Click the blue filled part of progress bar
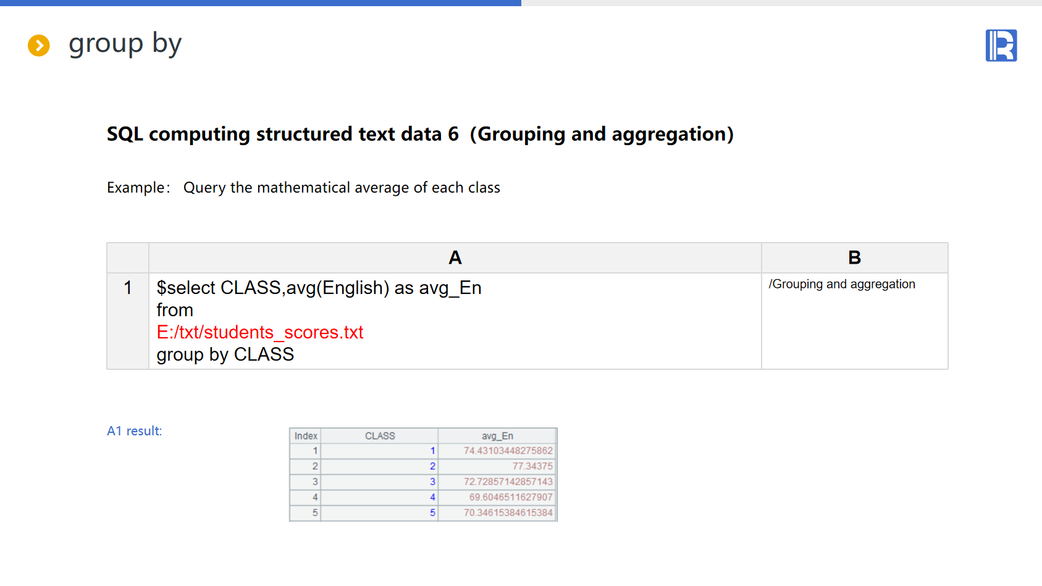The image size is (1042, 586). (259, 3)
